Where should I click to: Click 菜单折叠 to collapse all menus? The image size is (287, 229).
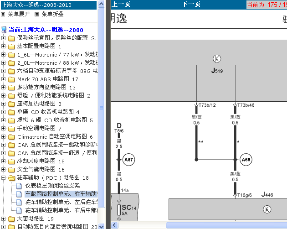52,14
